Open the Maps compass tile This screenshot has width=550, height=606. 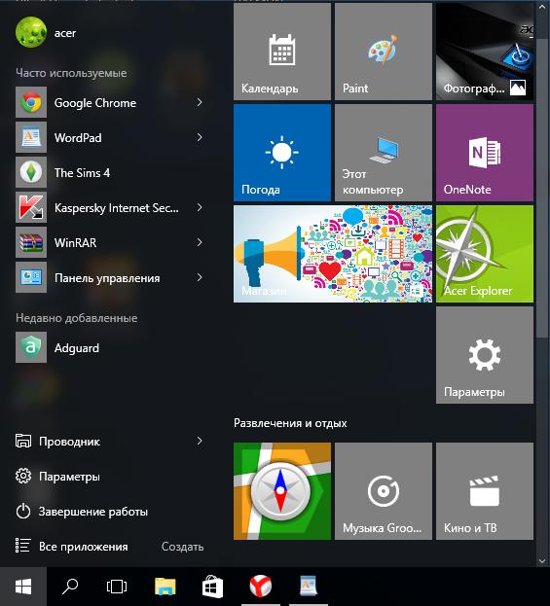(282, 491)
